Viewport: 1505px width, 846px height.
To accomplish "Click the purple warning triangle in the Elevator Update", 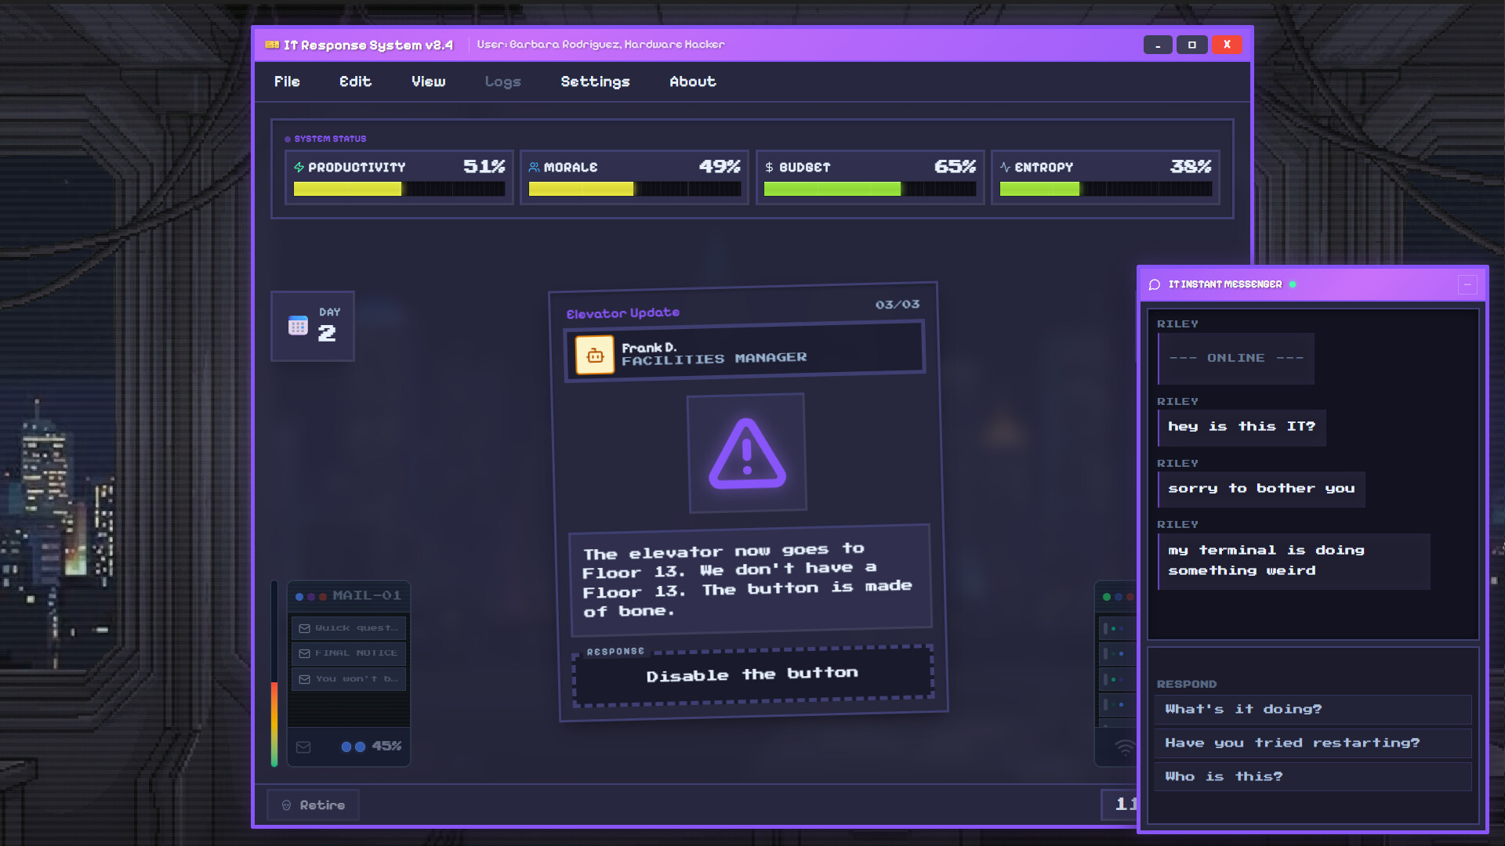I will click(x=746, y=453).
